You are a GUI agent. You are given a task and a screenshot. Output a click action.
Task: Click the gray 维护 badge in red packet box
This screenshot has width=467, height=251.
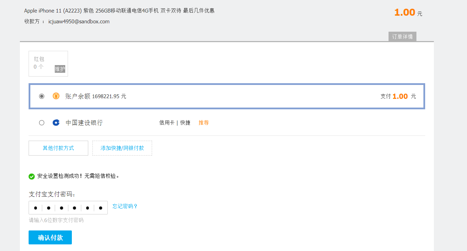(x=60, y=69)
